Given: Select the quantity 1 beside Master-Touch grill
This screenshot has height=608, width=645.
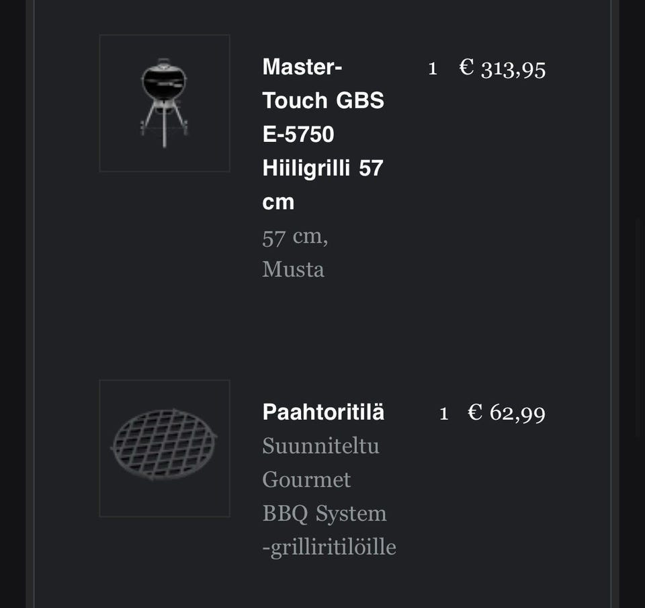Looking at the screenshot, I should click(433, 68).
